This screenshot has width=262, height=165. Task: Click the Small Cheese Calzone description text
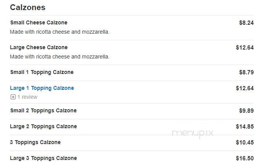tap(60, 32)
